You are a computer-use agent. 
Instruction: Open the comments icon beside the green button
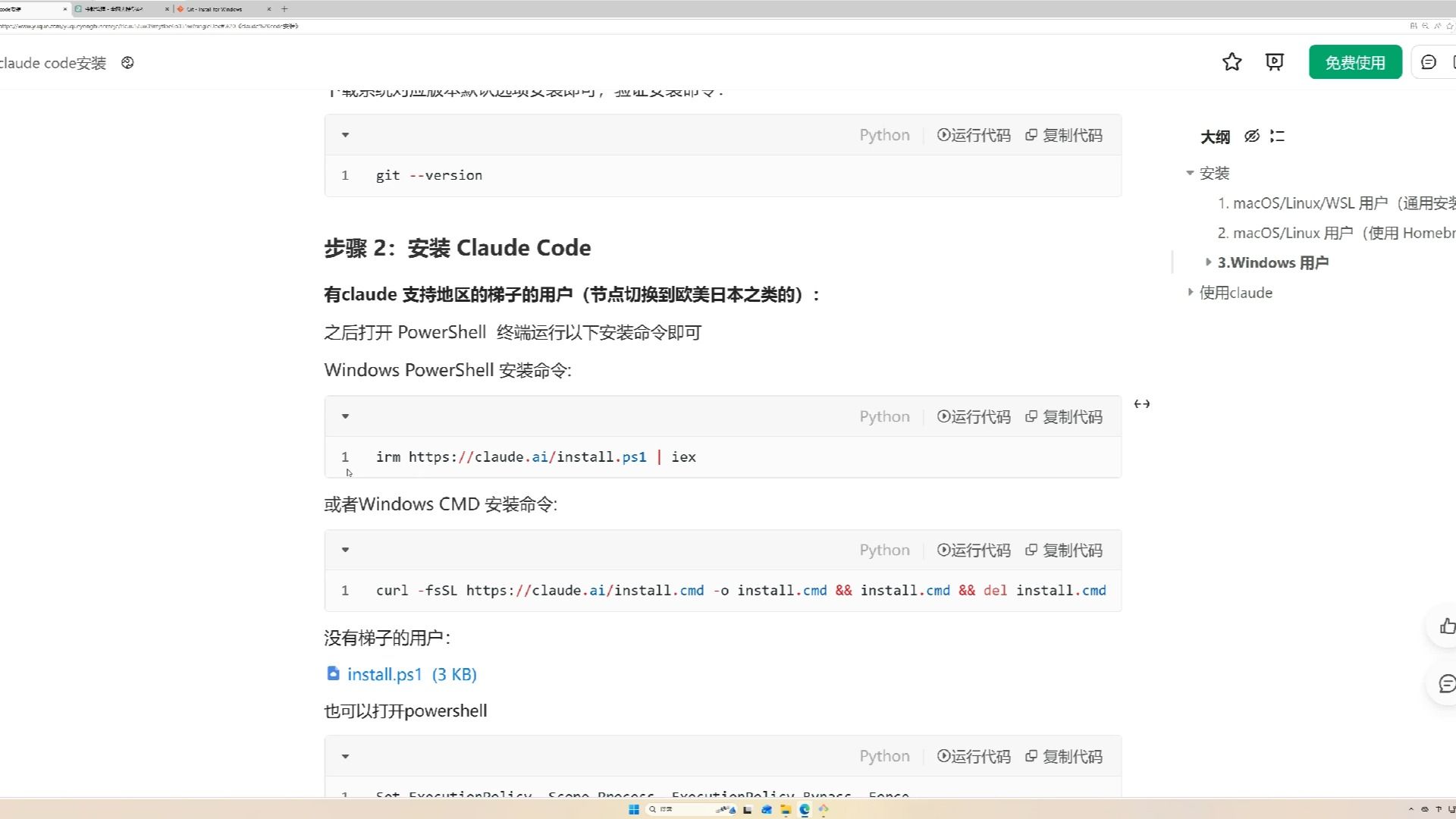pyautogui.click(x=1429, y=62)
